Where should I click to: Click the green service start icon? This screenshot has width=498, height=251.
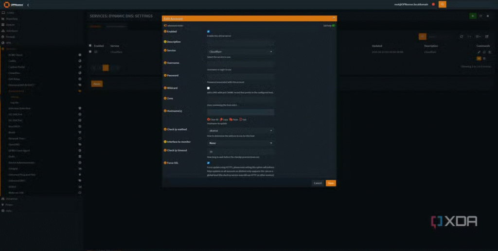473,16
